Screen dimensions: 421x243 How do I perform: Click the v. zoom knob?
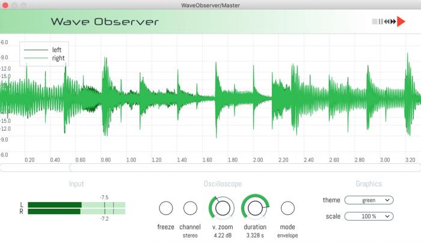click(223, 208)
